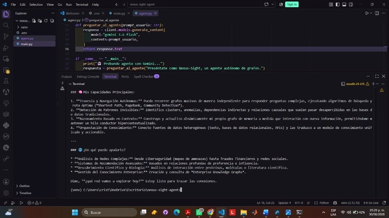
Task: Collapse all folders in Explorer
Action: tap(52, 21)
